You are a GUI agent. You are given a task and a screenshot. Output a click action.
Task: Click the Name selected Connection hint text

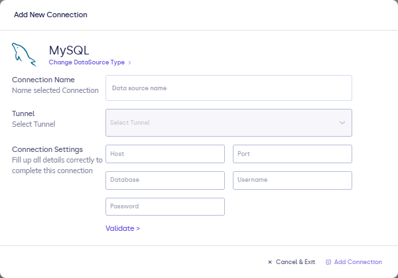(x=55, y=90)
